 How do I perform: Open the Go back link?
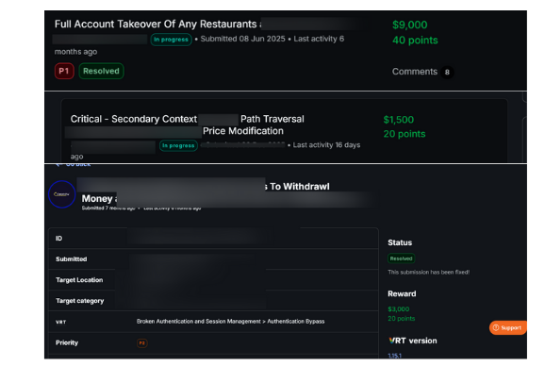click(x=74, y=164)
